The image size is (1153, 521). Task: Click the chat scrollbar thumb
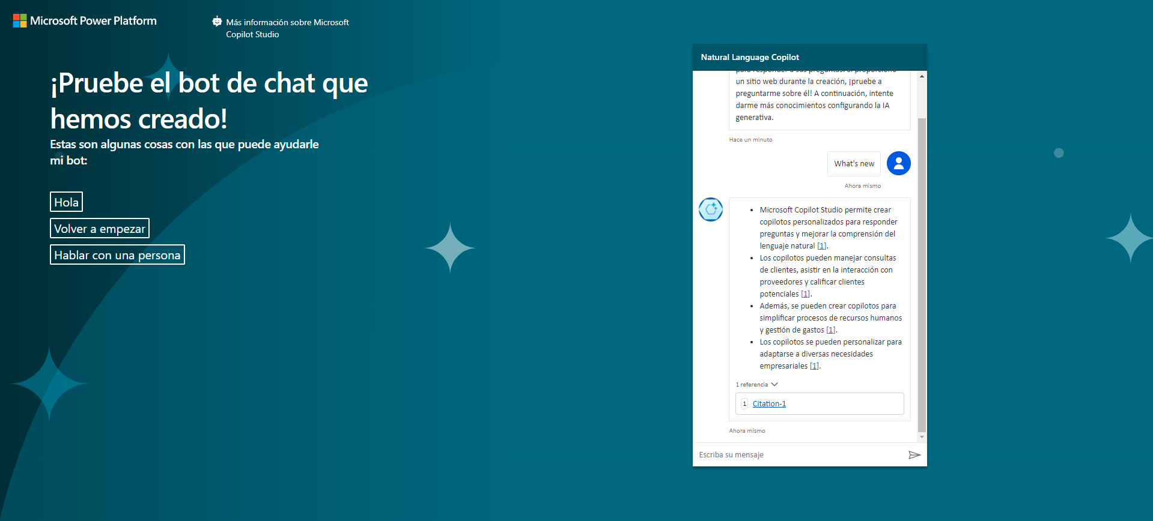pyautogui.click(x=922, y=275)
